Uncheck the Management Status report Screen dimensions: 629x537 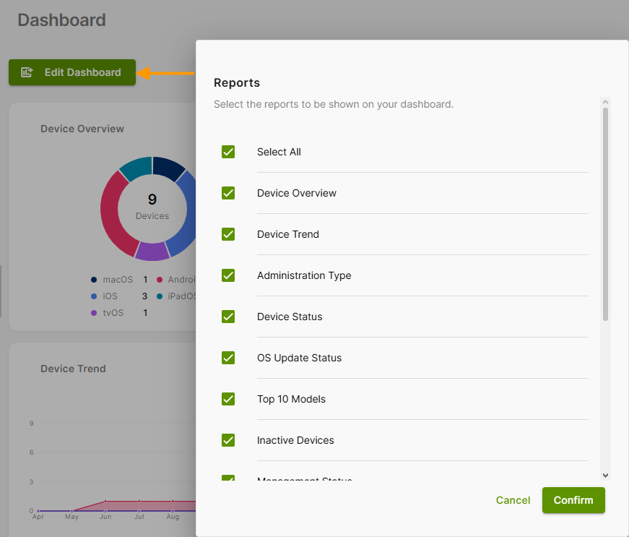pos(228,478)
